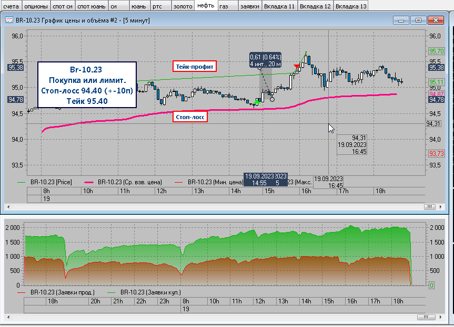Click the red sell triangle marker
The width and height of the screenshot is (454, 327).
297,67
